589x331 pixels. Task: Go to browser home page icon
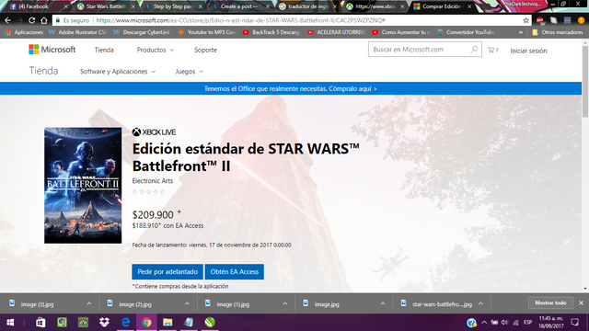click(x=44, y=20)
